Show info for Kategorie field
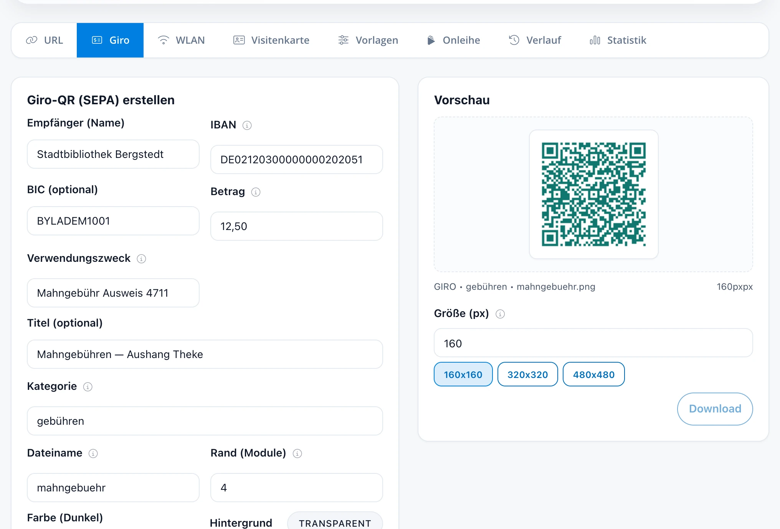This screenshot has height=529, width=780. tap(88, 387)
